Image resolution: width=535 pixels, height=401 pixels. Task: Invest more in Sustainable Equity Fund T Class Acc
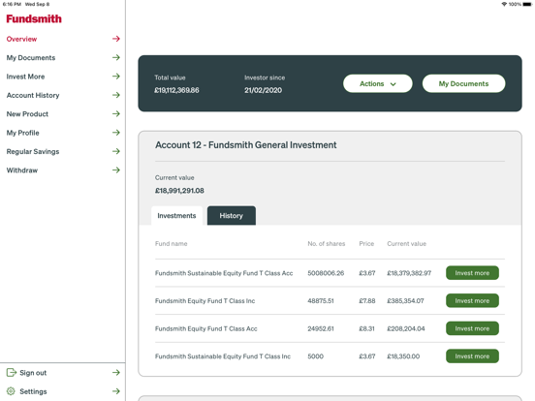[472, 273]
